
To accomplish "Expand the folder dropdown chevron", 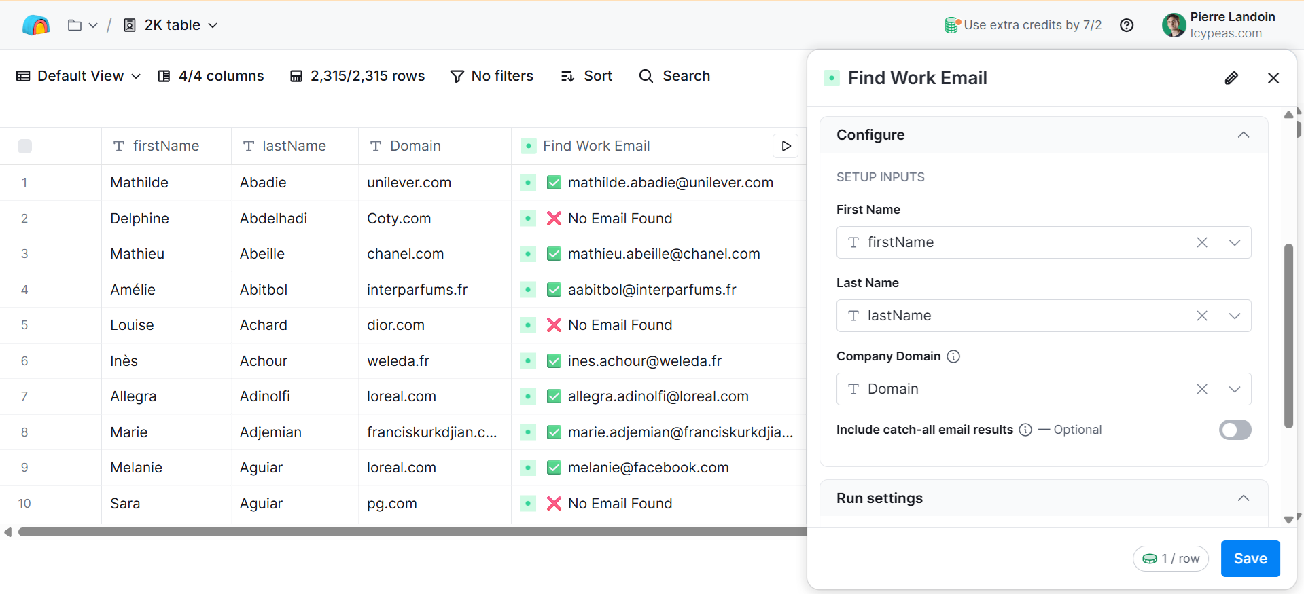I will point(93,25).
